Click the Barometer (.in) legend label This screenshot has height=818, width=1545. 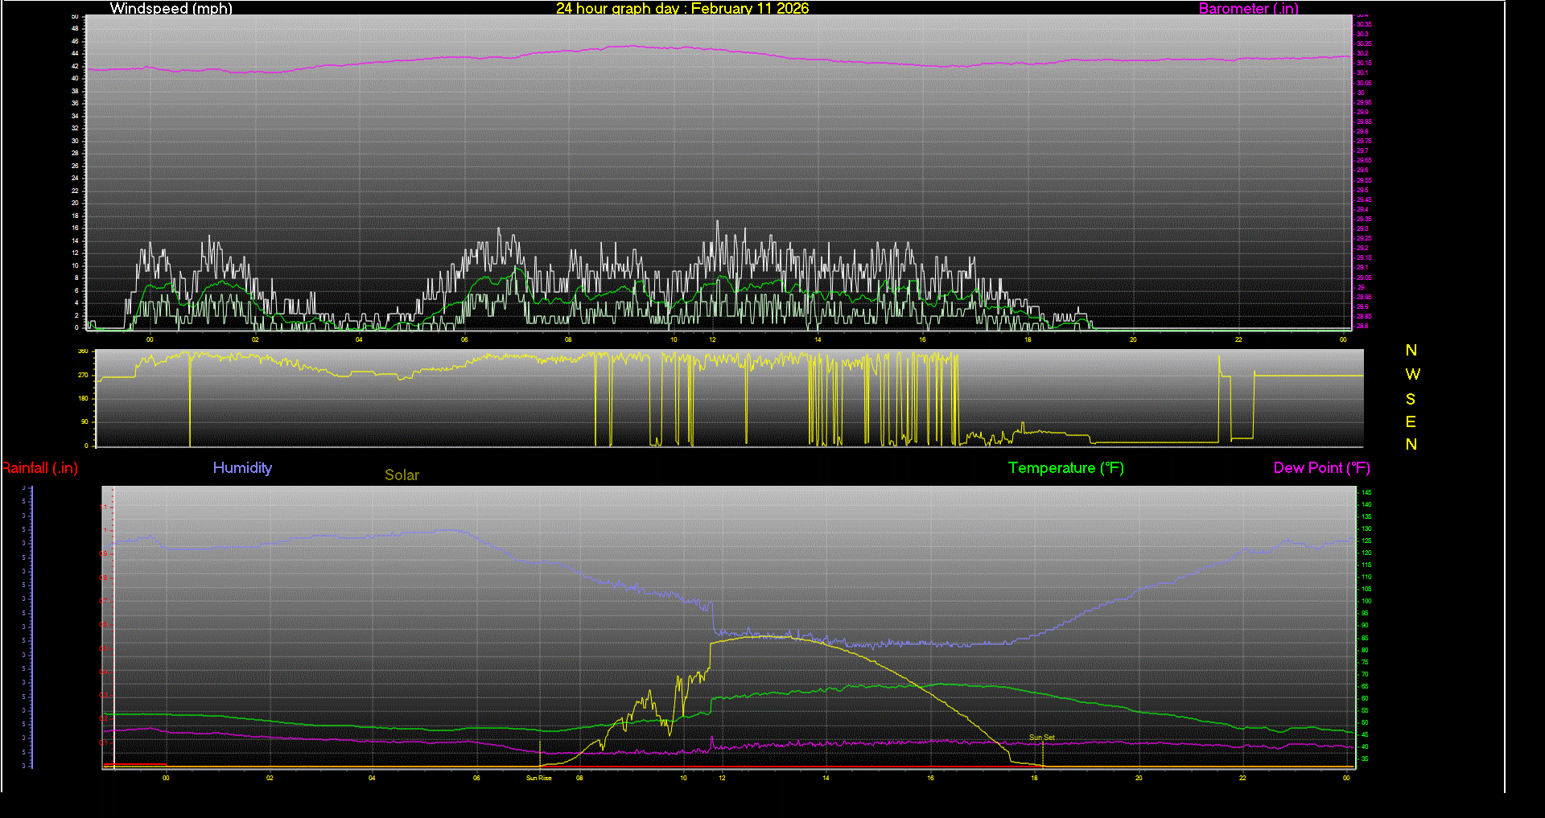(1248, 9)
